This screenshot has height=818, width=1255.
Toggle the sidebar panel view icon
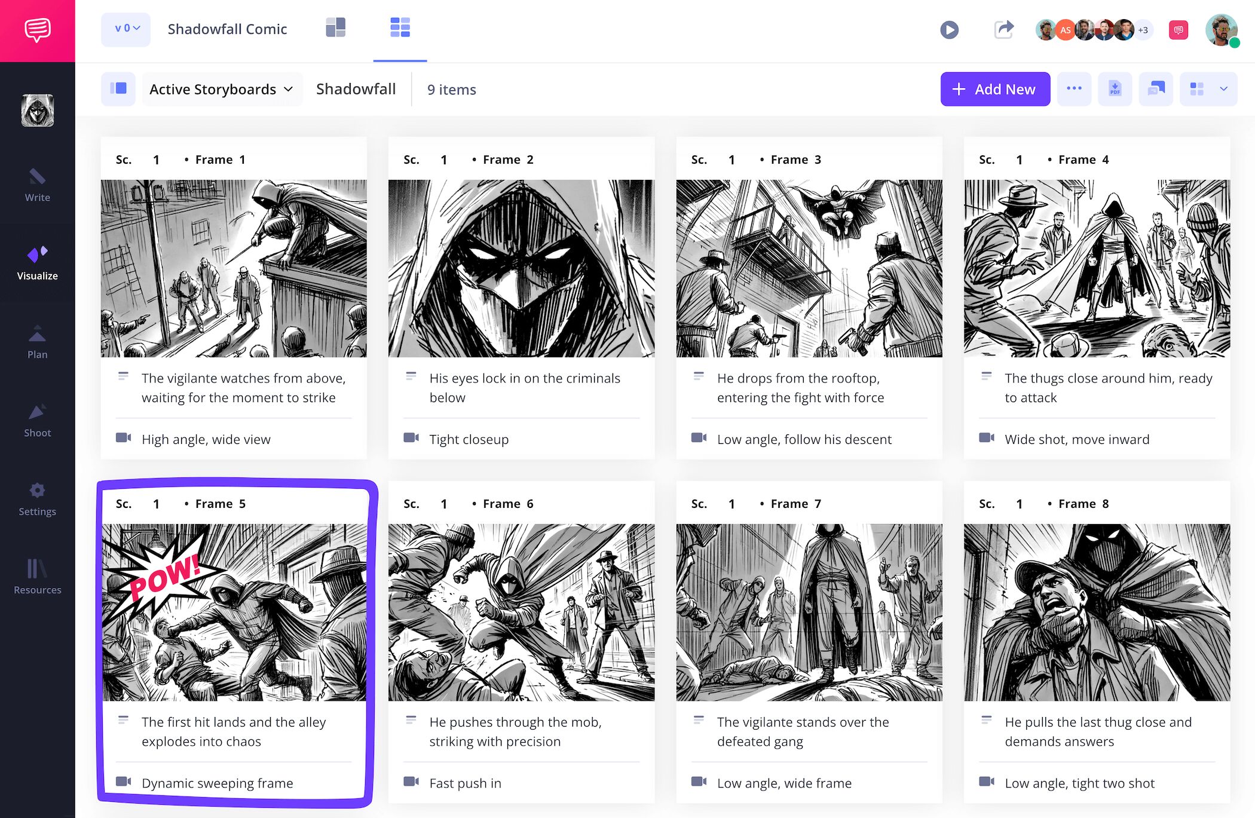(x=118, y=88)
